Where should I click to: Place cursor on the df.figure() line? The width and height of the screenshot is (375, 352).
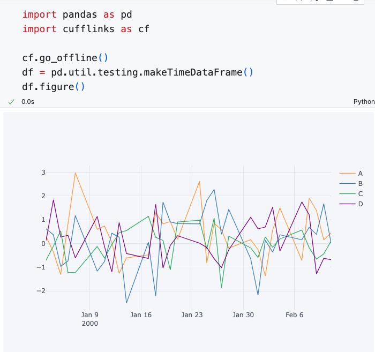click(54, 87)
